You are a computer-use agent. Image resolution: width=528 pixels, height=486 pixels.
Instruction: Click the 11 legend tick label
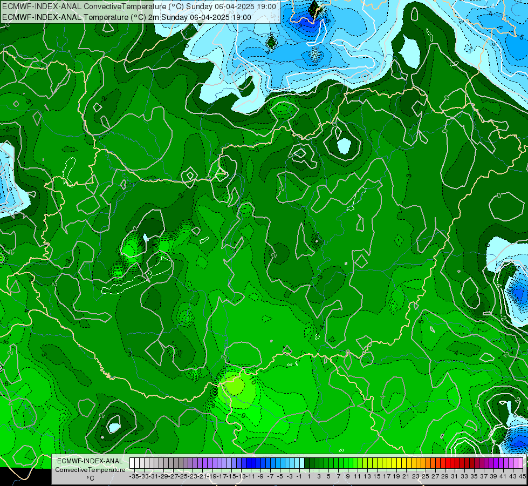tap(357, 476)
